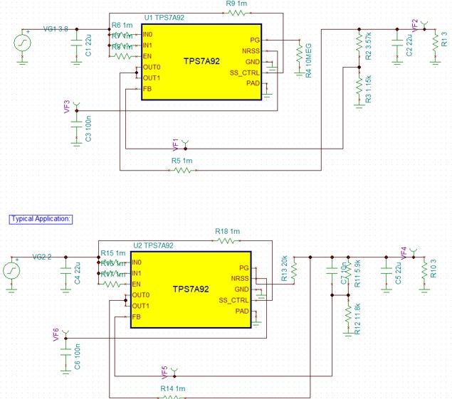
Task: Click the VG2 2 source label
Action: [x=42, y=257]
